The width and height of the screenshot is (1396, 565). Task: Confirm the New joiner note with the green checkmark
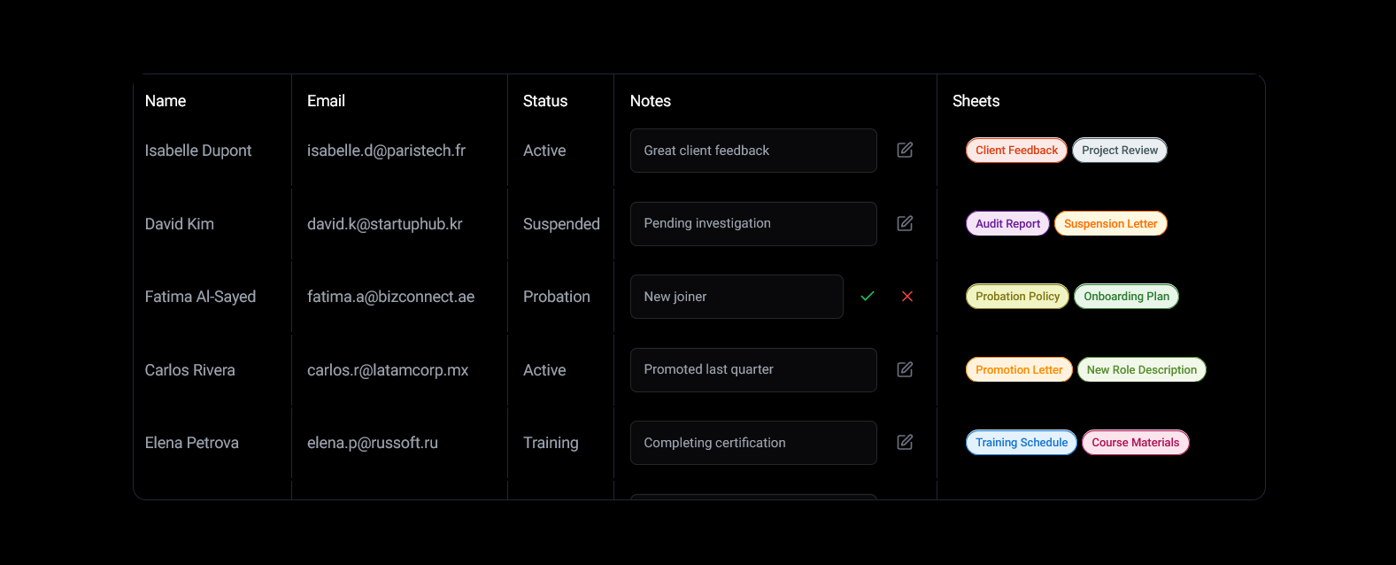point(868,297)
